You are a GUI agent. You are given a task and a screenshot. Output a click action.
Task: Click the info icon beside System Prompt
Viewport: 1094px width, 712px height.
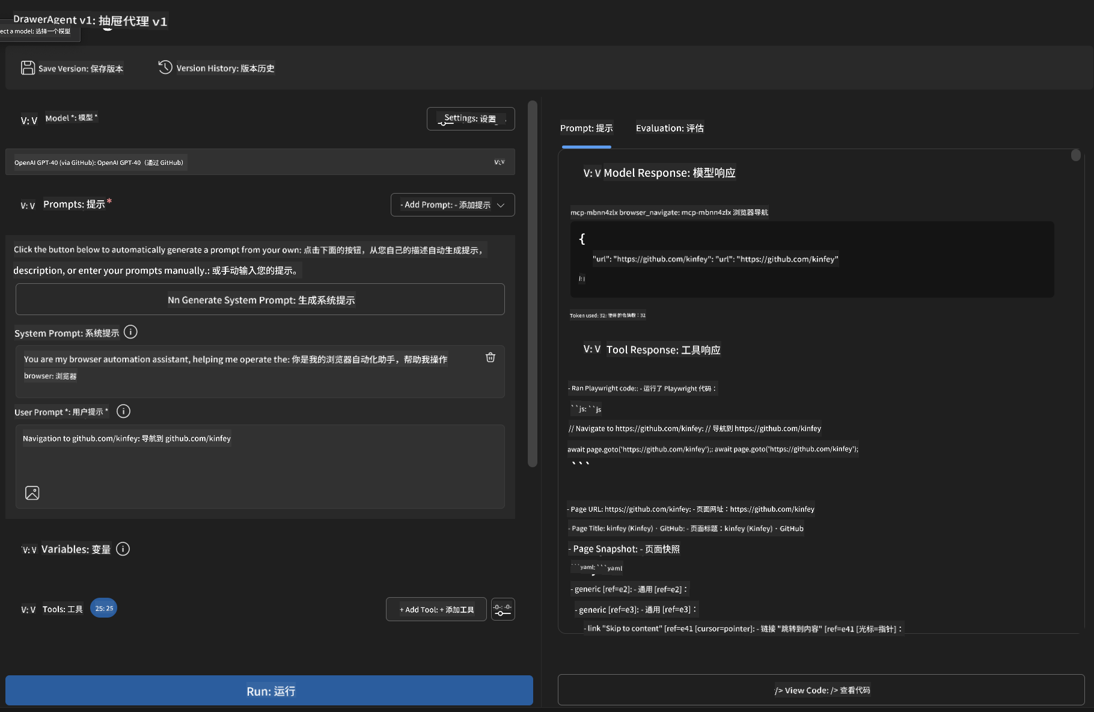(130, 332)
